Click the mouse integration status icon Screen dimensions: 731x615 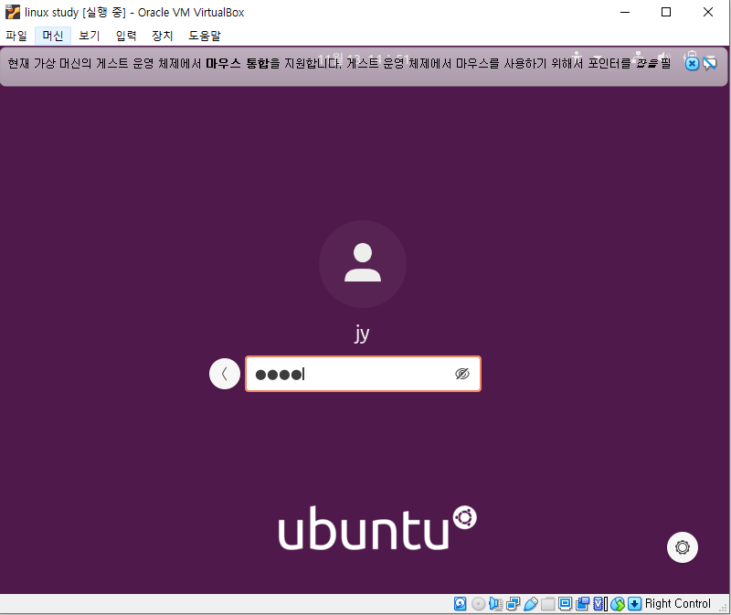618,604
